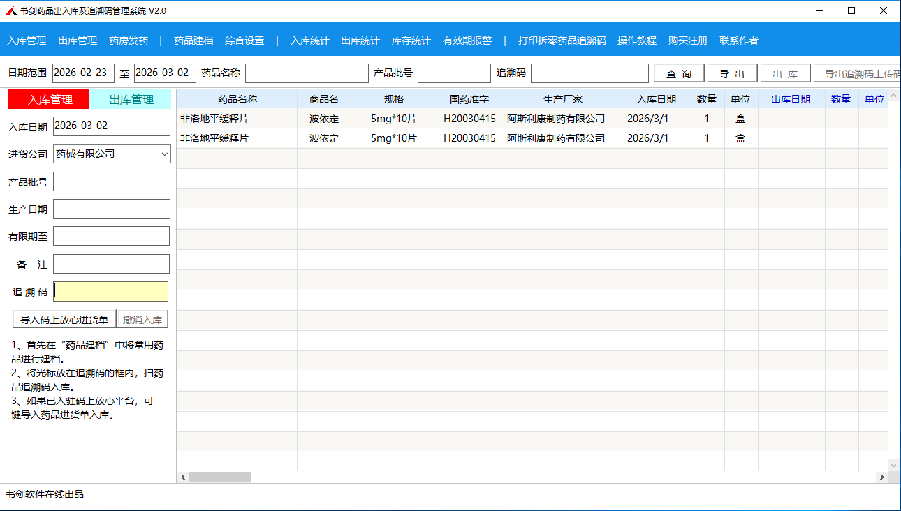Click the 药品名称 search field
This screenshot has height=511, width=901.
click(x=306, y=73)
